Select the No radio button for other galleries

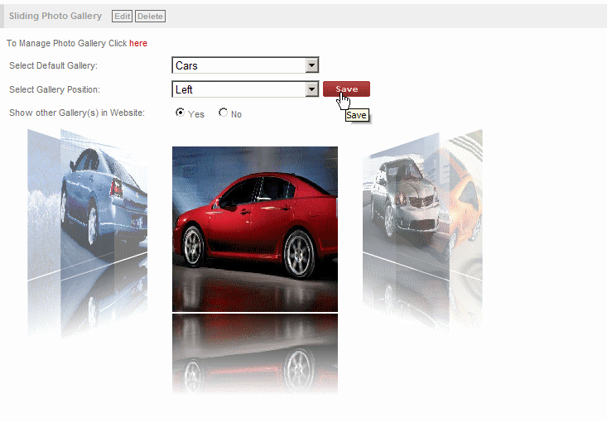pos(223,113)
